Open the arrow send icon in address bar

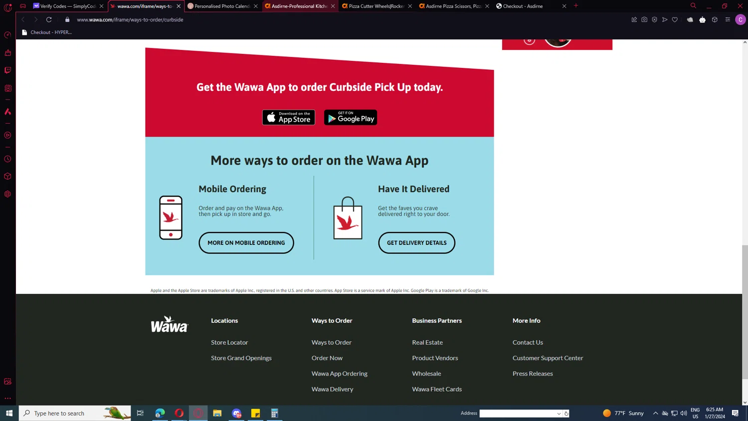[665, 19]
